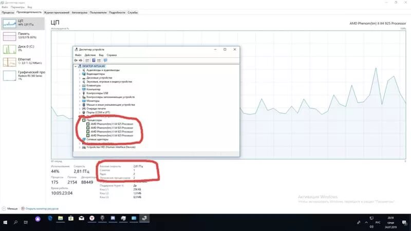Open Mail app from taskbar

(81, 218)
